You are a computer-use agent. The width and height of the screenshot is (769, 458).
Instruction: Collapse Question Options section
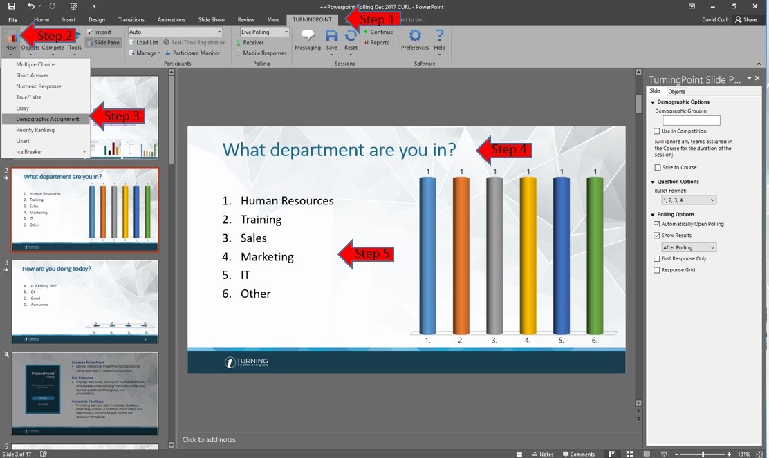(x=653, y=182)
